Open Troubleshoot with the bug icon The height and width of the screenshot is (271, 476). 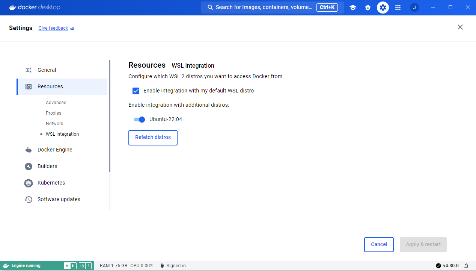pyautogui.click(x=368, y=7)
